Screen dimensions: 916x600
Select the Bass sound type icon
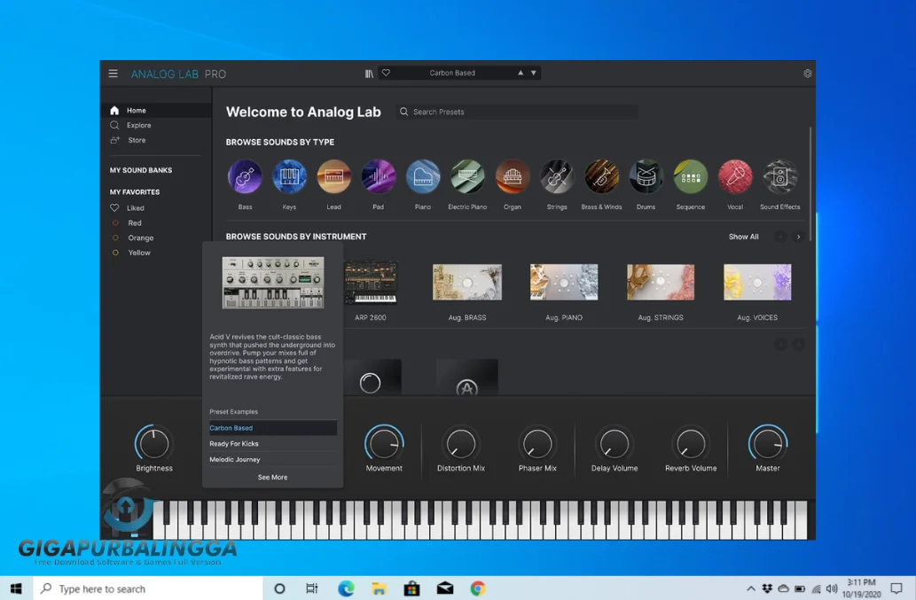[245, 177]
